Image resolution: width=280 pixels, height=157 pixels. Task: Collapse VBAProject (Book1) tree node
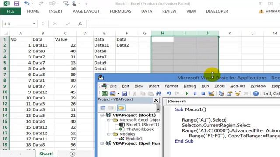(x=102, y=115)
